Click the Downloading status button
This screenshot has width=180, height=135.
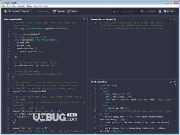click(42, 11)
